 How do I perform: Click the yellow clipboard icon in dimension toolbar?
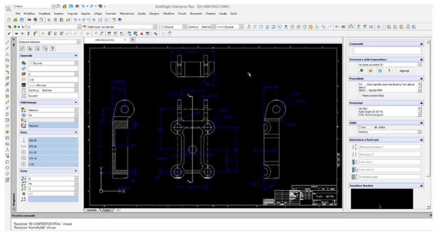(x=311, y=27)
